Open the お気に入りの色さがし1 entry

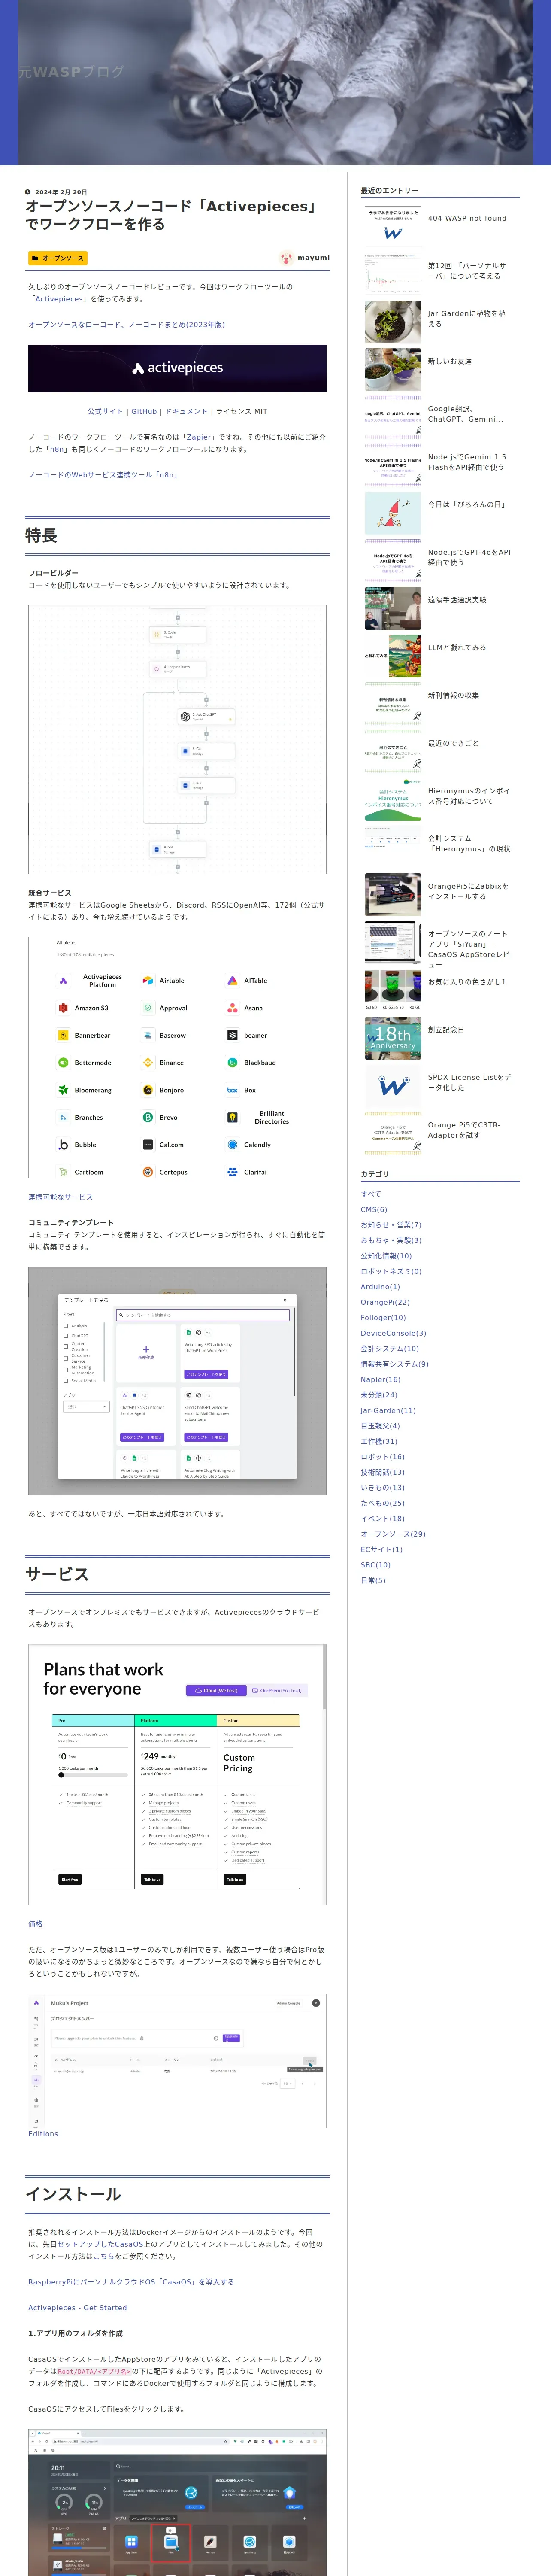(467, 982)
